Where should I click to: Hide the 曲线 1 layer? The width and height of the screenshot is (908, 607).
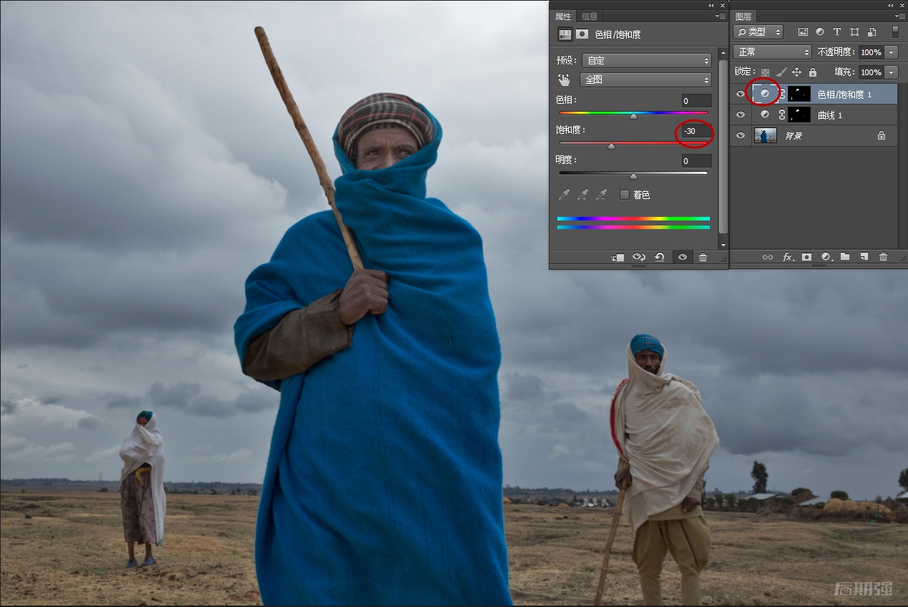[741, 115]
